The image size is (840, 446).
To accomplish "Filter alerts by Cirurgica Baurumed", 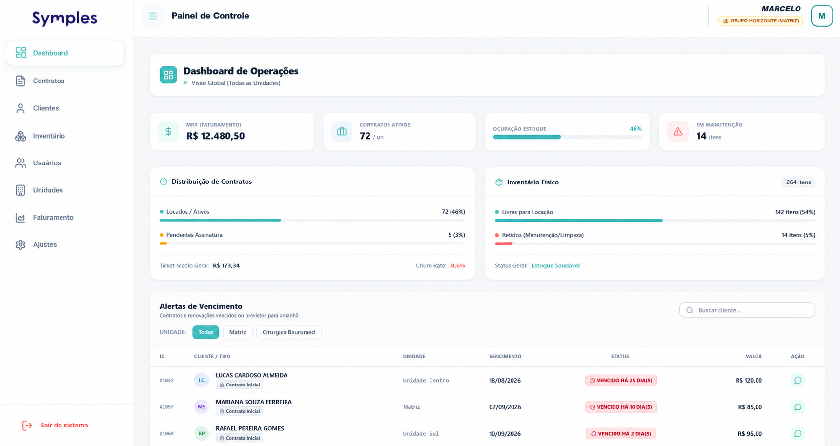I will click(289, 332).
